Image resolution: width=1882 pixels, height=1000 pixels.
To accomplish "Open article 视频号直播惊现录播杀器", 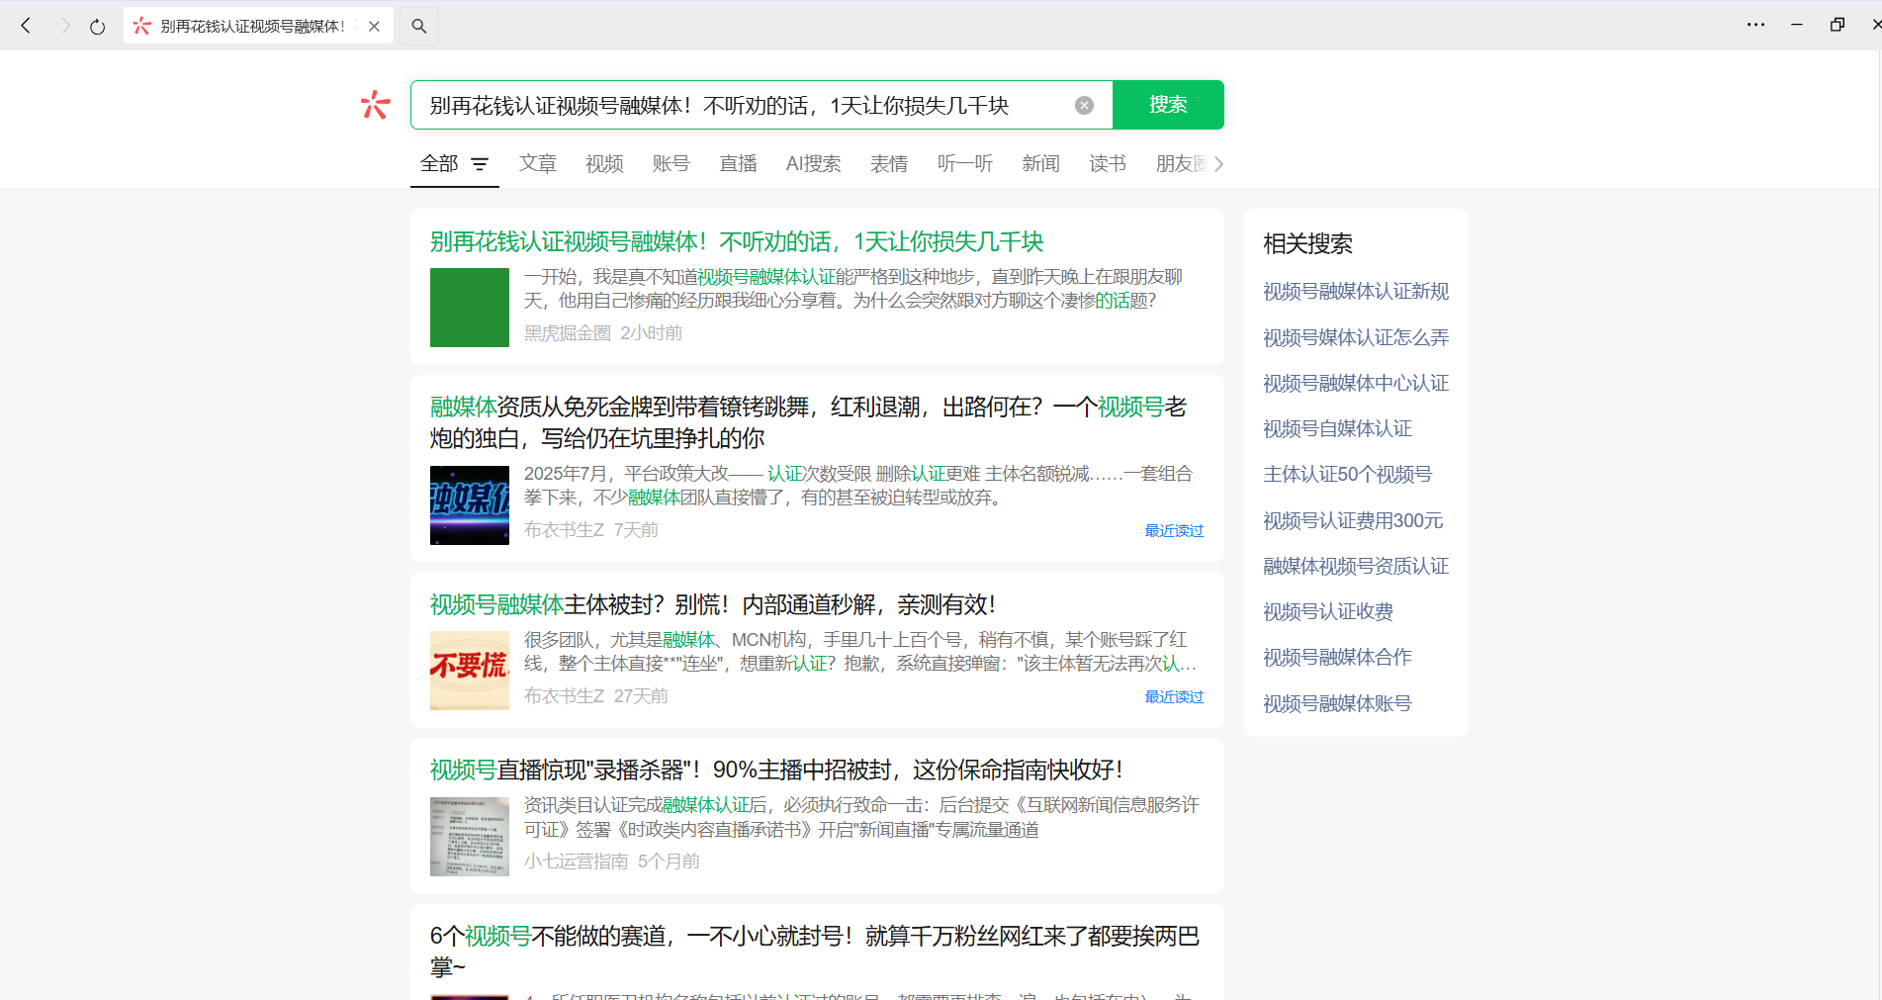I will point(776,771).
